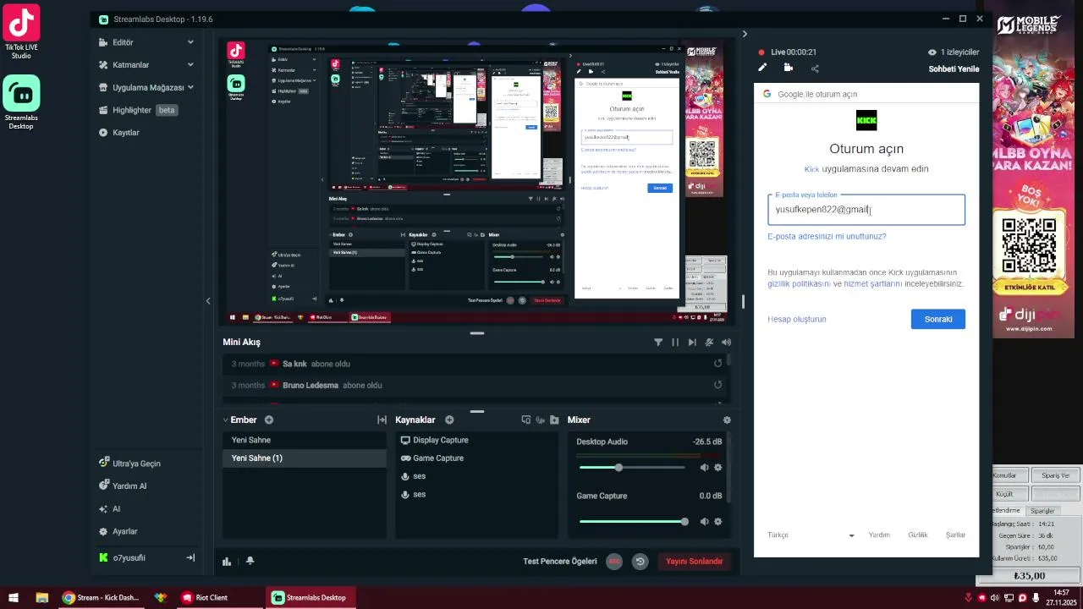Open Kaynaklar audio filter icon
The image size is (1083, 609).
540,420
